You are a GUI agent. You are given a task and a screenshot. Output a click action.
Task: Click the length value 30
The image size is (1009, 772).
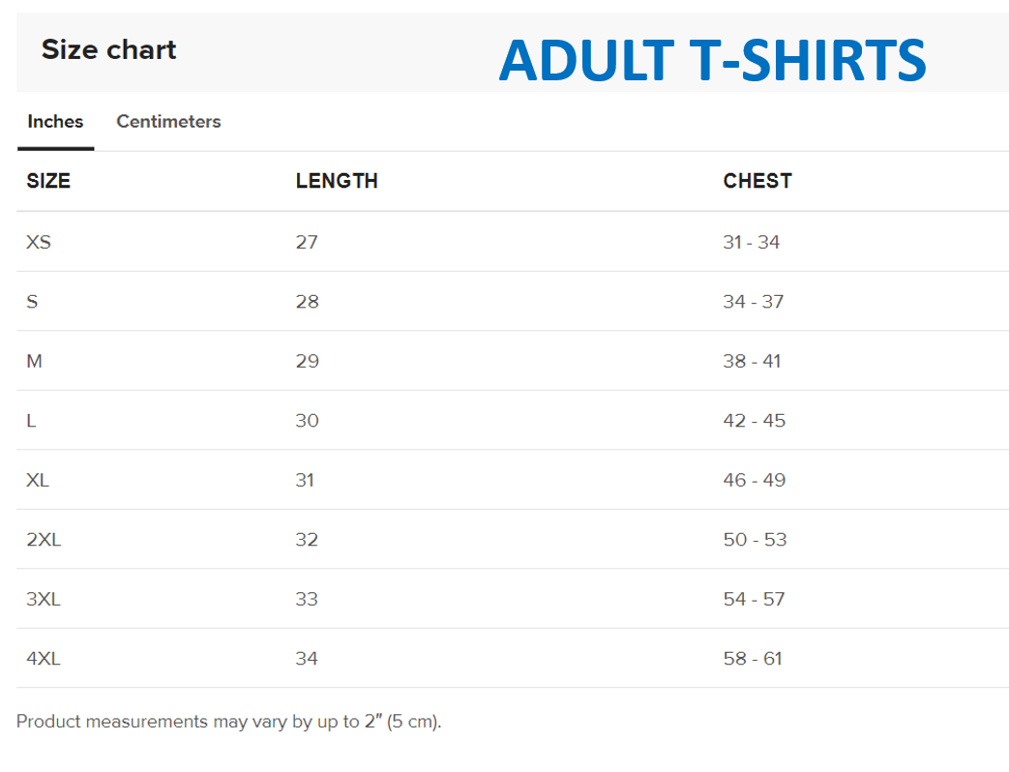(307, 421)
